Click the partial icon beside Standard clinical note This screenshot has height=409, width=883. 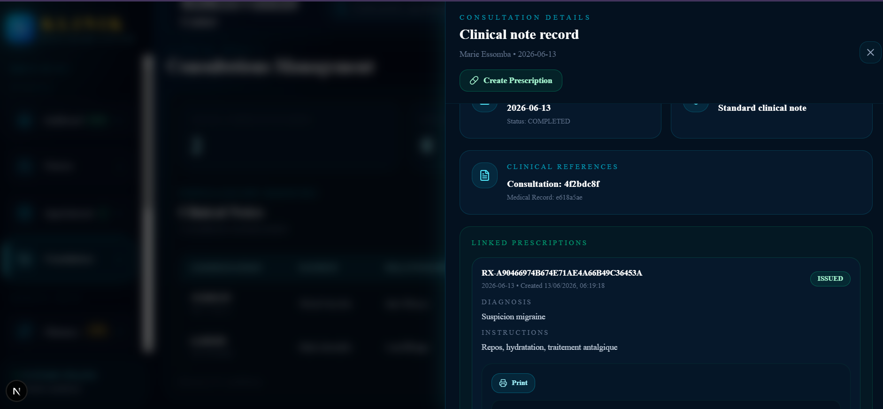[696, 107]
